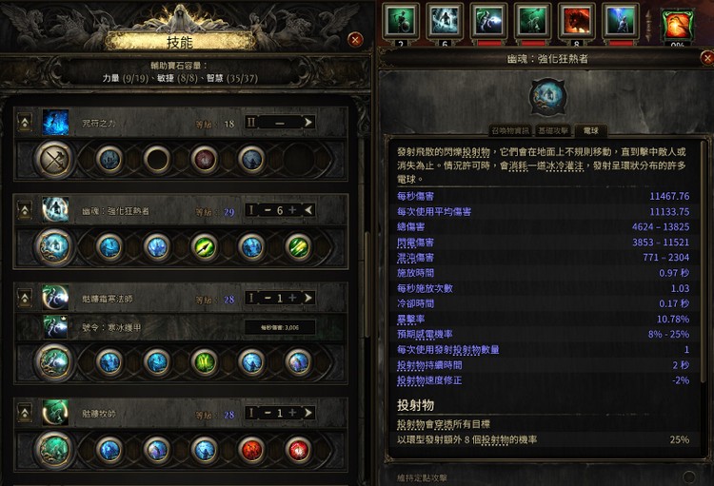Switch to the 召喚物資訊 tab
Image resolution: width=714 pixels, height=486 pixels.
[510, 130]
